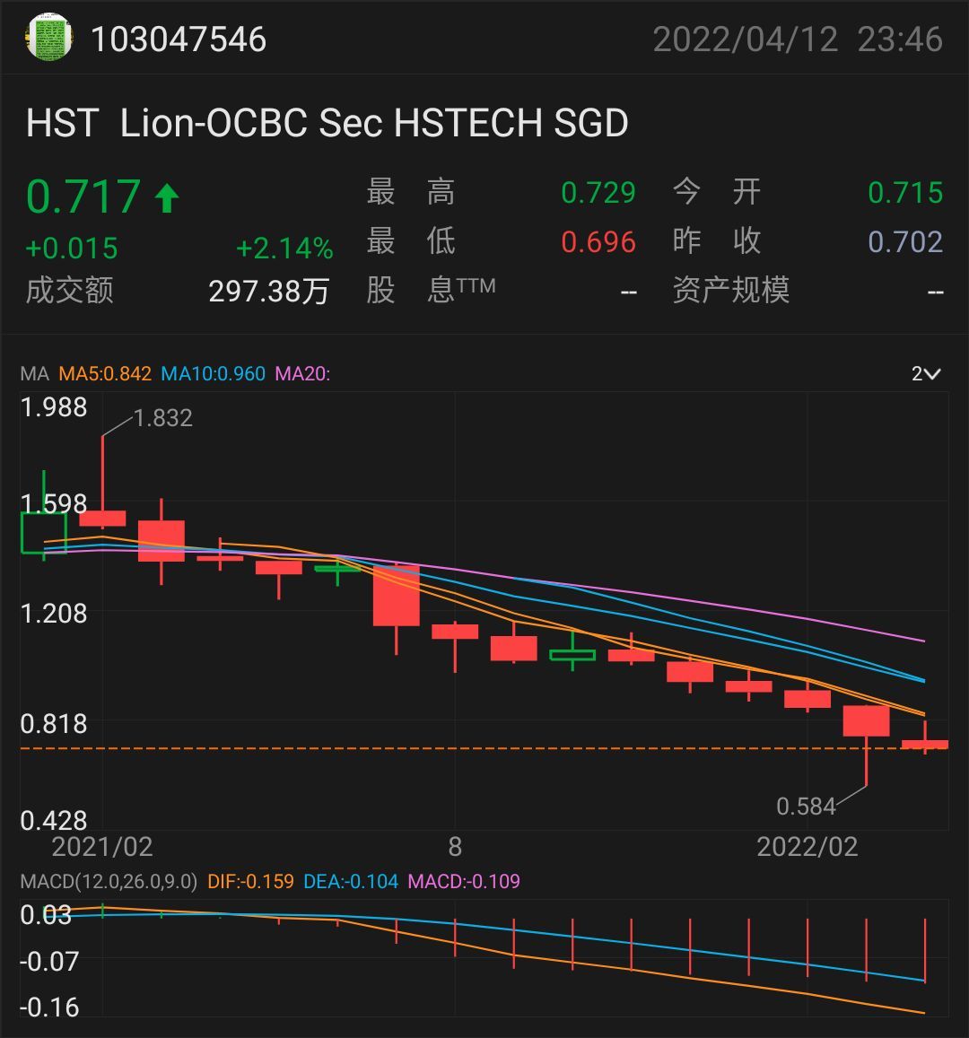Image resolution: width=969 pixels, height=1038 pixels.
Task: Tap the 2021/02 date axis label
Action: [x=102, y=847]
